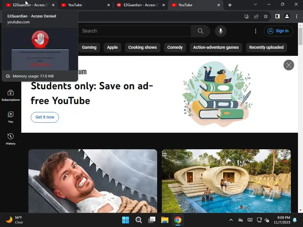Open the notification bell in the taskbar
Screen dimensions: 303x227
coord(295,220)
